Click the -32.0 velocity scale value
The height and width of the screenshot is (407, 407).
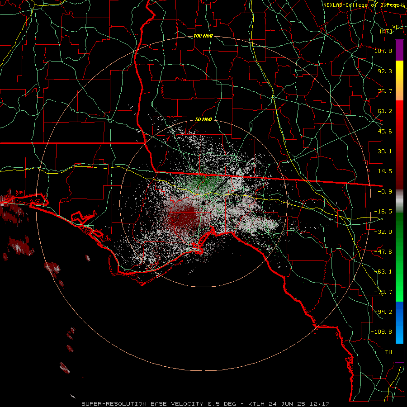click(x=383, y=232)
